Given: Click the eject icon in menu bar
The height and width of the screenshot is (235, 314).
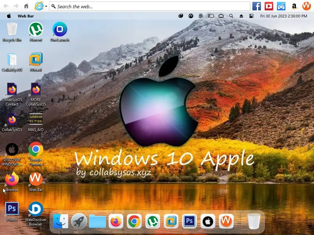Looking at the screenshot, I should (241, 16).
